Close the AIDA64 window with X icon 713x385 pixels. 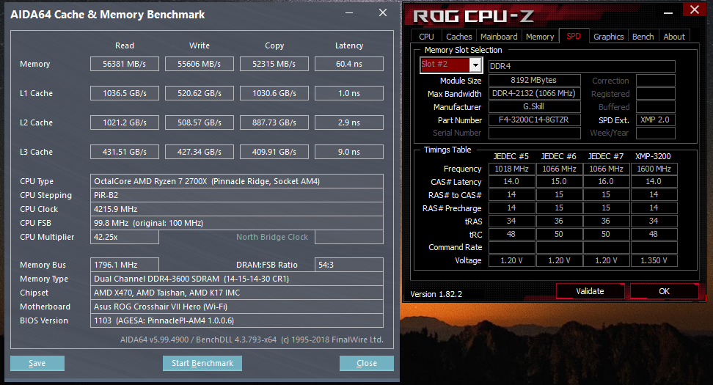point(383,12)
